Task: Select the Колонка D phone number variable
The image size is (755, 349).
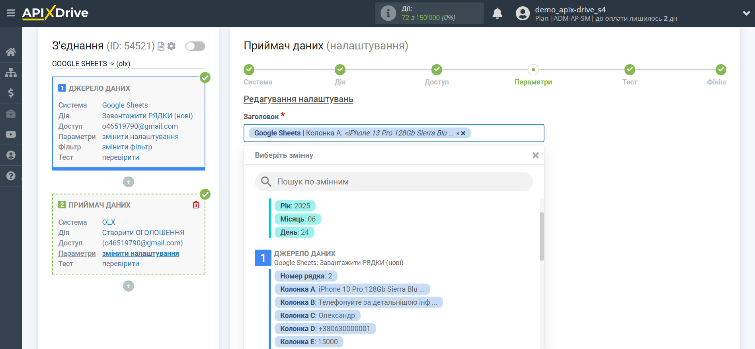Action: [x=325, y=329]
